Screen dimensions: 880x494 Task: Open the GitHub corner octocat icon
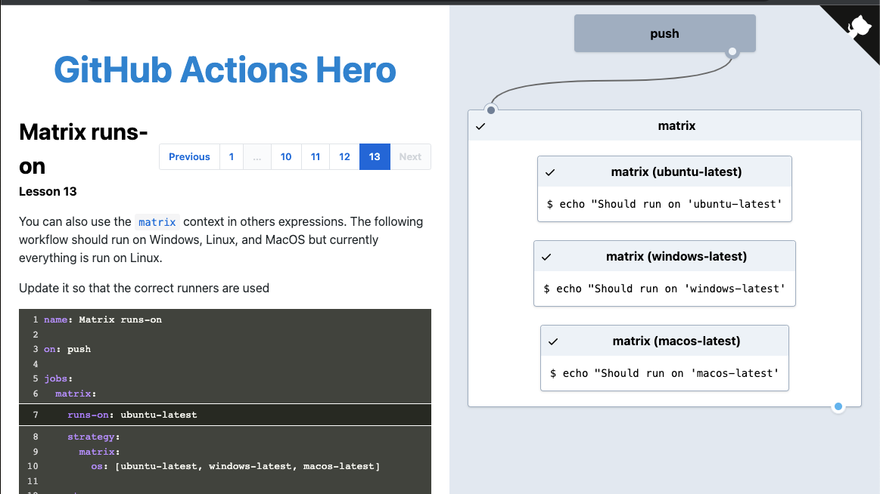click(x=859, y=27)
